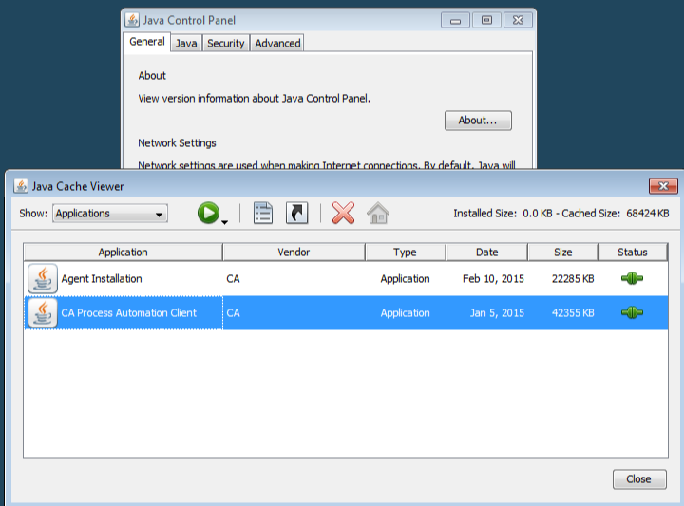The image size is (684, 506).
Task: Open the small arrow beside the run icon
Action: click(224, 222)
